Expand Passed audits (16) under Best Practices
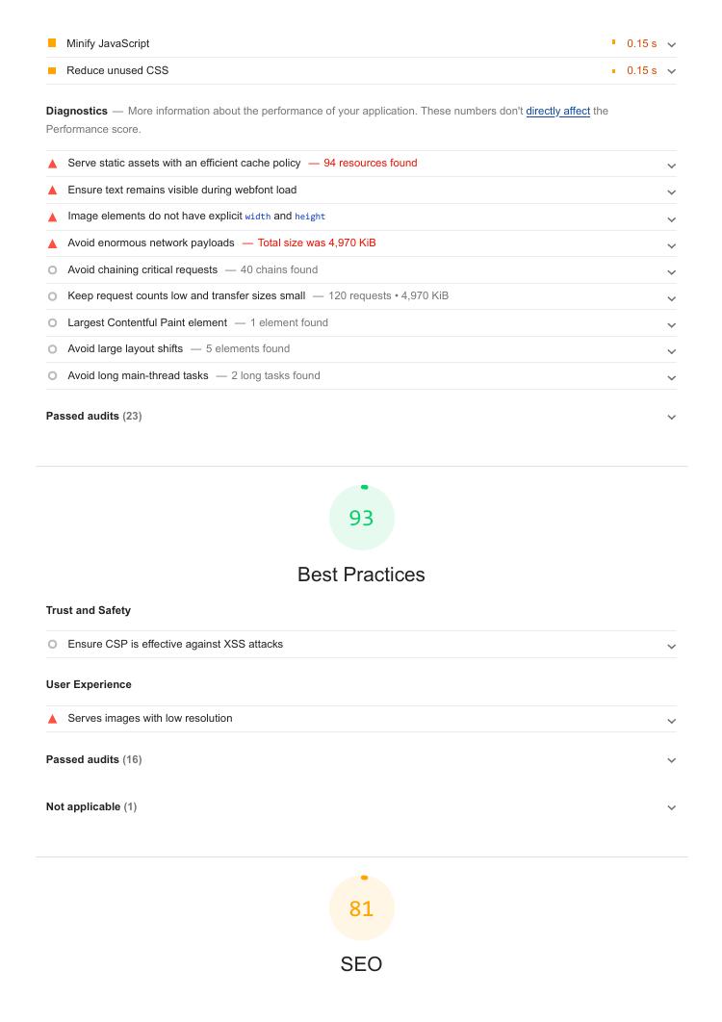The width and height of the screenshot is (722, 1022). coord(671,760)
